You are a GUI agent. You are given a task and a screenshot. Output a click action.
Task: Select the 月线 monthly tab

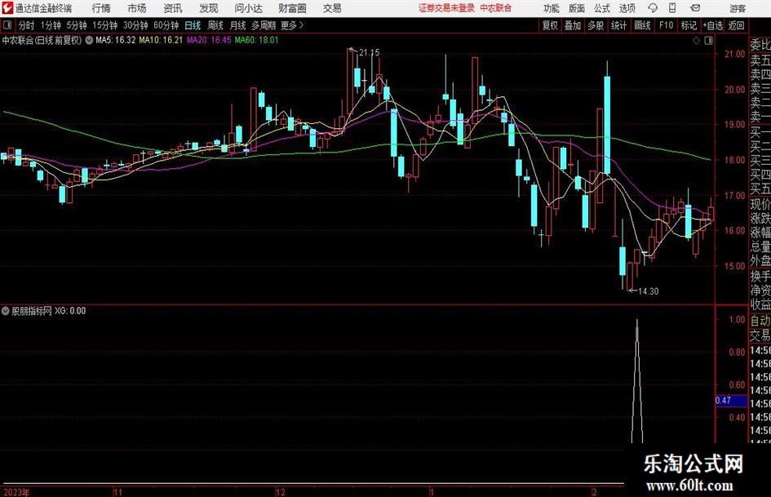(237, 25)
